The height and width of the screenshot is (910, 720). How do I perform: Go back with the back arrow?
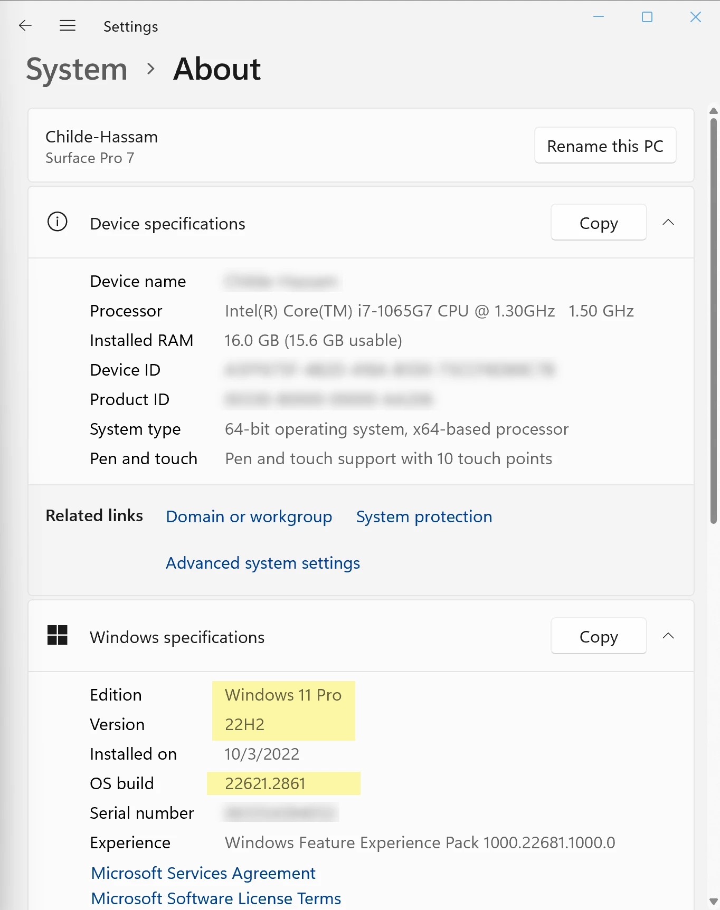click(x=25, y=25)
